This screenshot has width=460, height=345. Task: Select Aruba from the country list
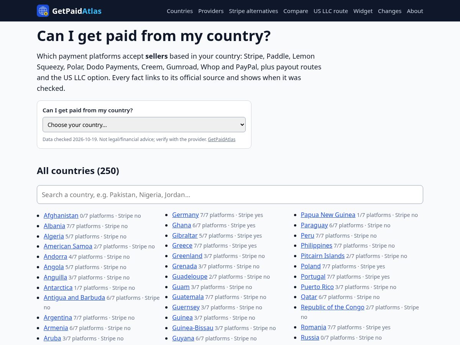pos(52,338)
